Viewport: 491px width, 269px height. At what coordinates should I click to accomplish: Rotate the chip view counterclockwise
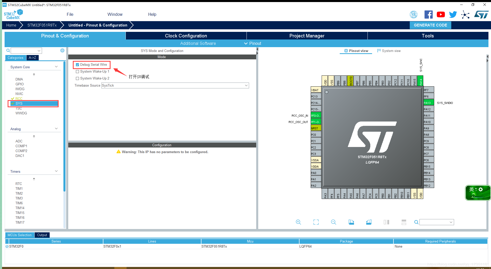coord(369,222)
